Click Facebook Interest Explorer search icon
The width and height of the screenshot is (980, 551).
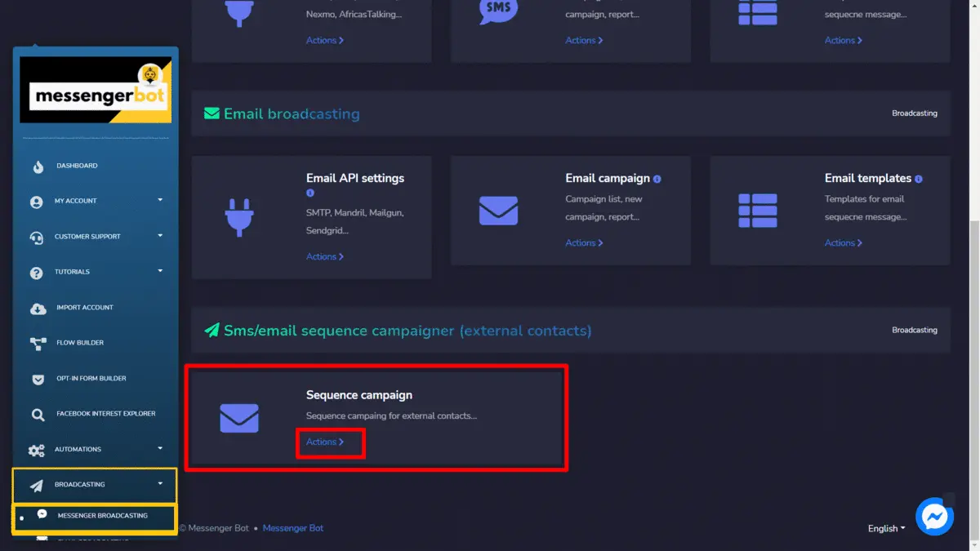38,415
